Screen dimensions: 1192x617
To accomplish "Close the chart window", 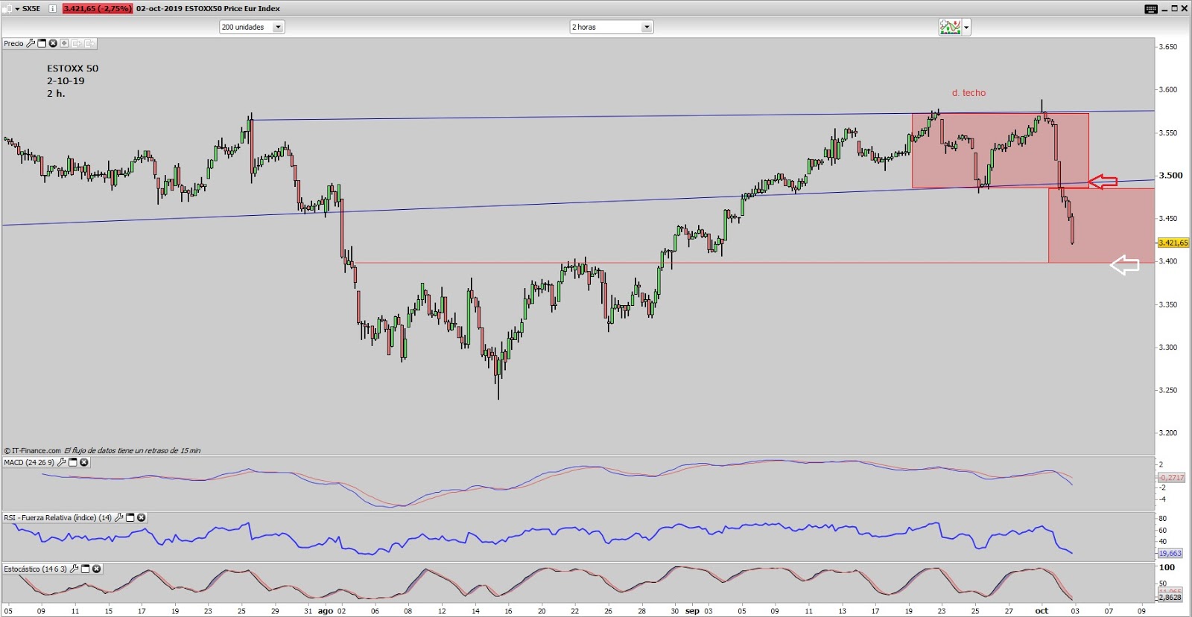I will (1185, 9).
